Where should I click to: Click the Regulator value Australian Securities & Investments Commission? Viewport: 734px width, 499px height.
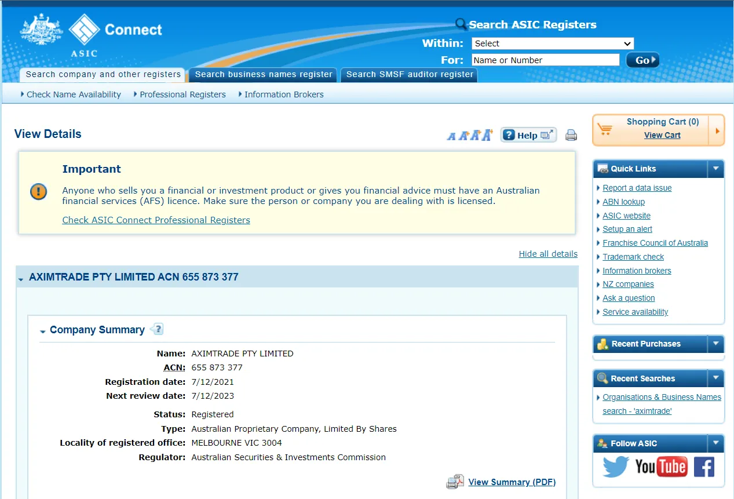click(289, 457)
